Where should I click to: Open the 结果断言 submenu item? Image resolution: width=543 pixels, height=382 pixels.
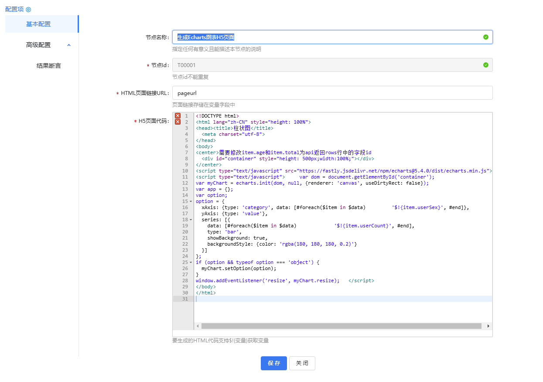point(49,66)
